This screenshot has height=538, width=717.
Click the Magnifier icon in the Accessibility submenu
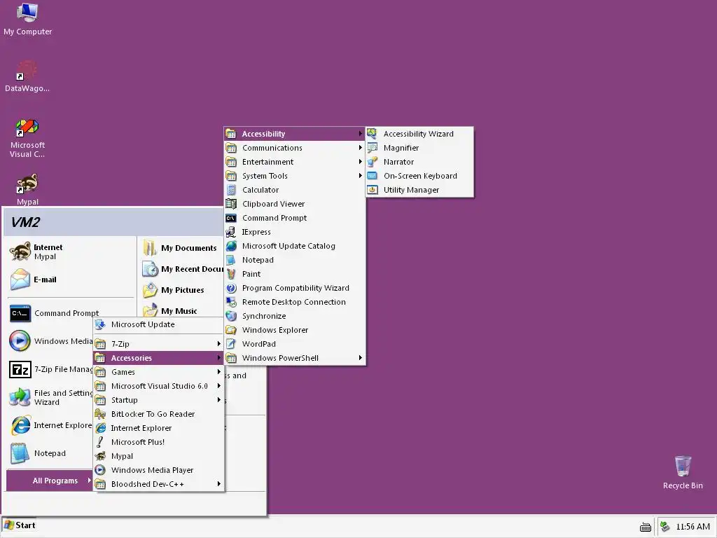[373, 148]
